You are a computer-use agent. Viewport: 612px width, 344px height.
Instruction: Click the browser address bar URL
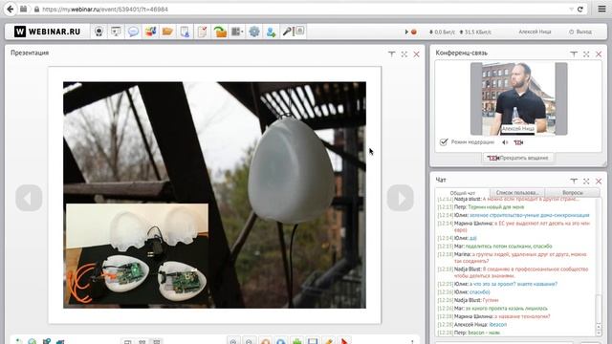pyautogui.click(x=105, y=9)
